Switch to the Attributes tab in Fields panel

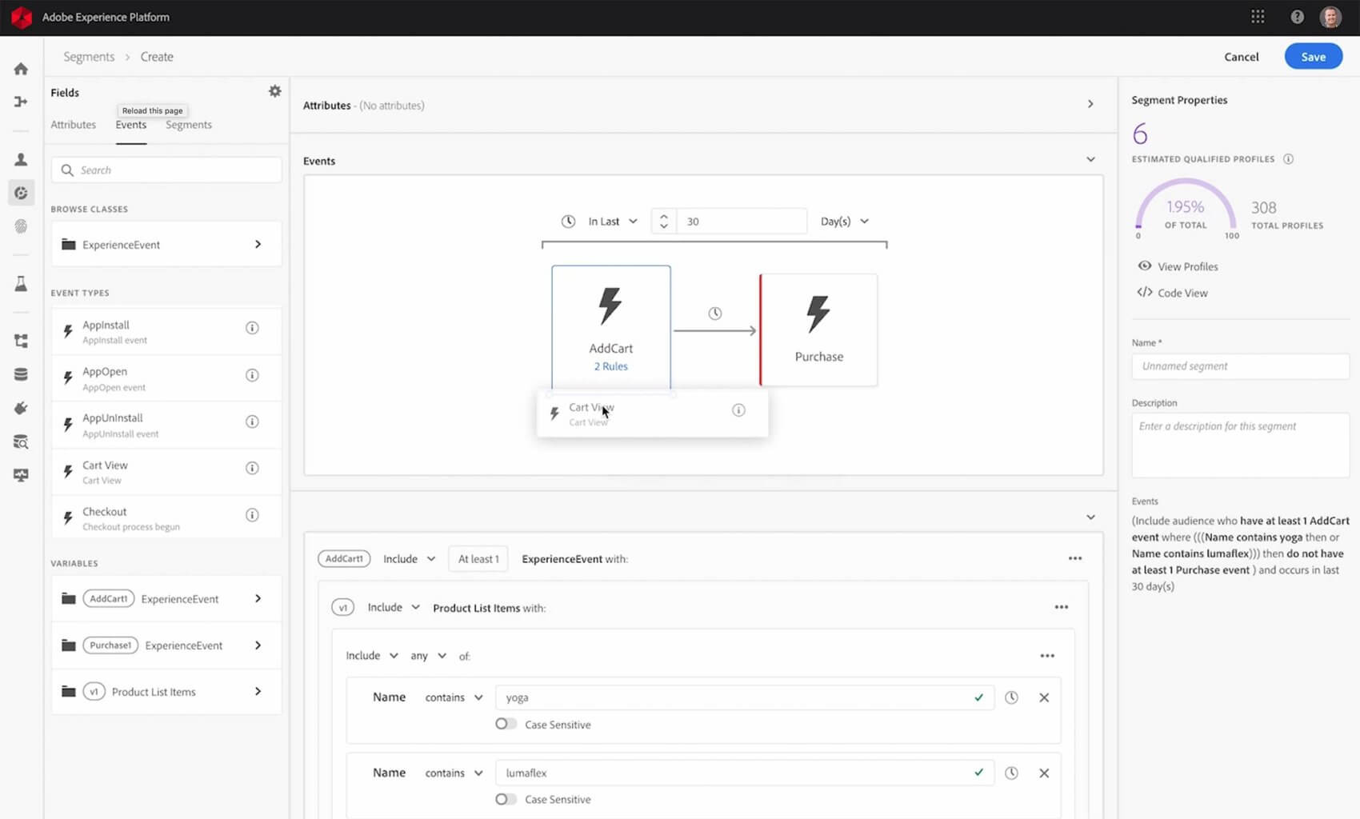pos(73,124)
